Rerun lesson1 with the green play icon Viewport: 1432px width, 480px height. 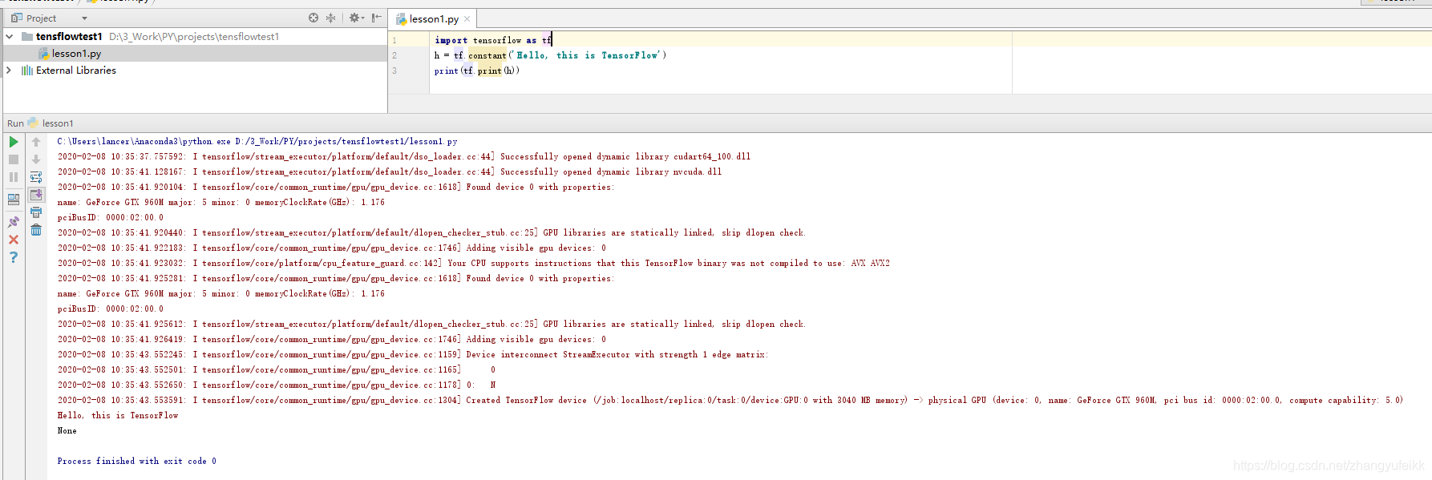(x=14, y=142)
